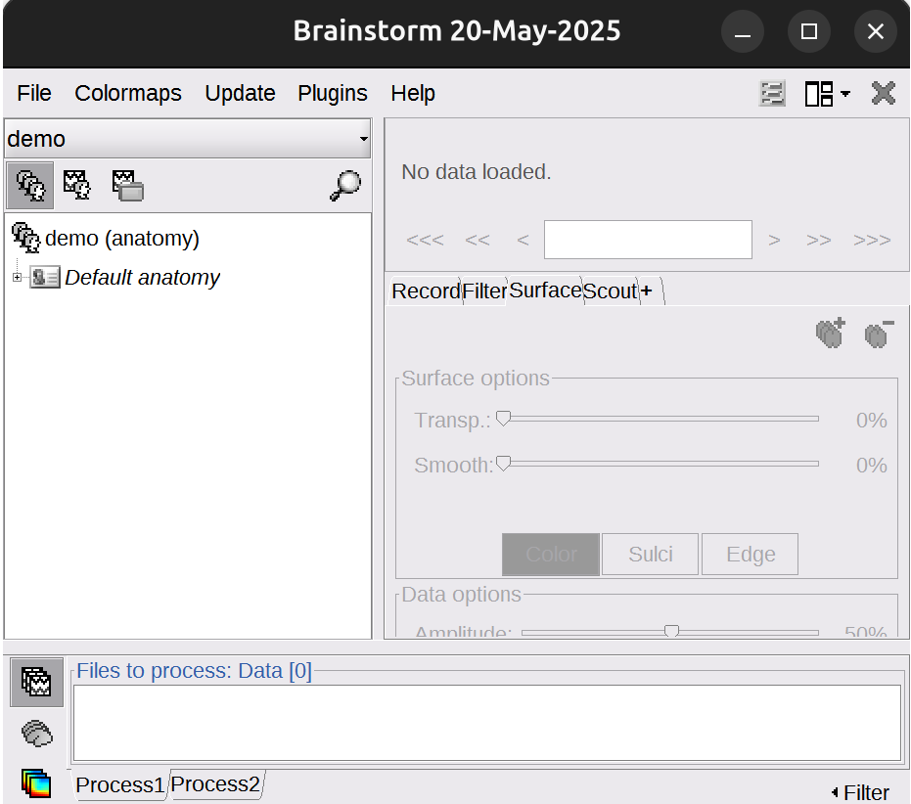The height and width of the screenshot is (804, 911).
Task: Open the database search magnifier
Action: click(345, 185)
